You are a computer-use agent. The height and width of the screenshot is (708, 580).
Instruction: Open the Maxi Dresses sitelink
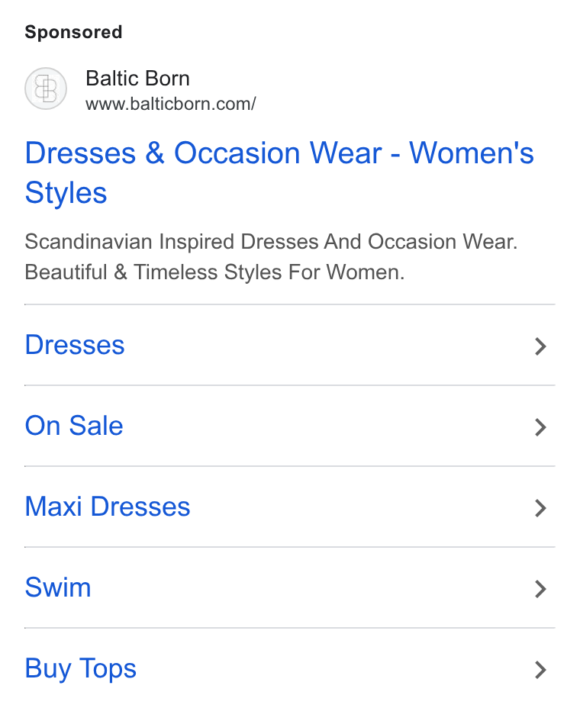tap(108, 507)
